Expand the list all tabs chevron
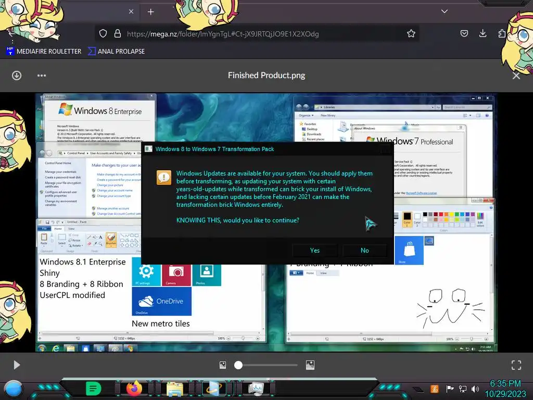This screenshot has height=400, width=533. point(445,11)
